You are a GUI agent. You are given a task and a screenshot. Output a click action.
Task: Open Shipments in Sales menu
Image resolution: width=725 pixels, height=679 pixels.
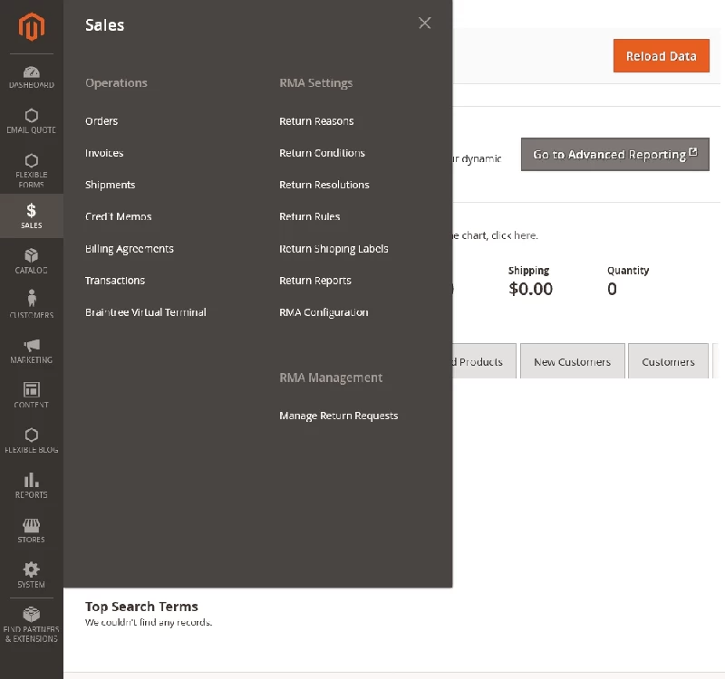tap(110, 185)
